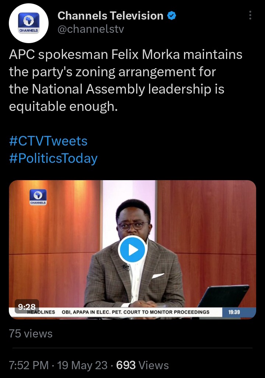Click the blue verified badge
The width and height of the screenshot is (265, 378).
[172, 16]
